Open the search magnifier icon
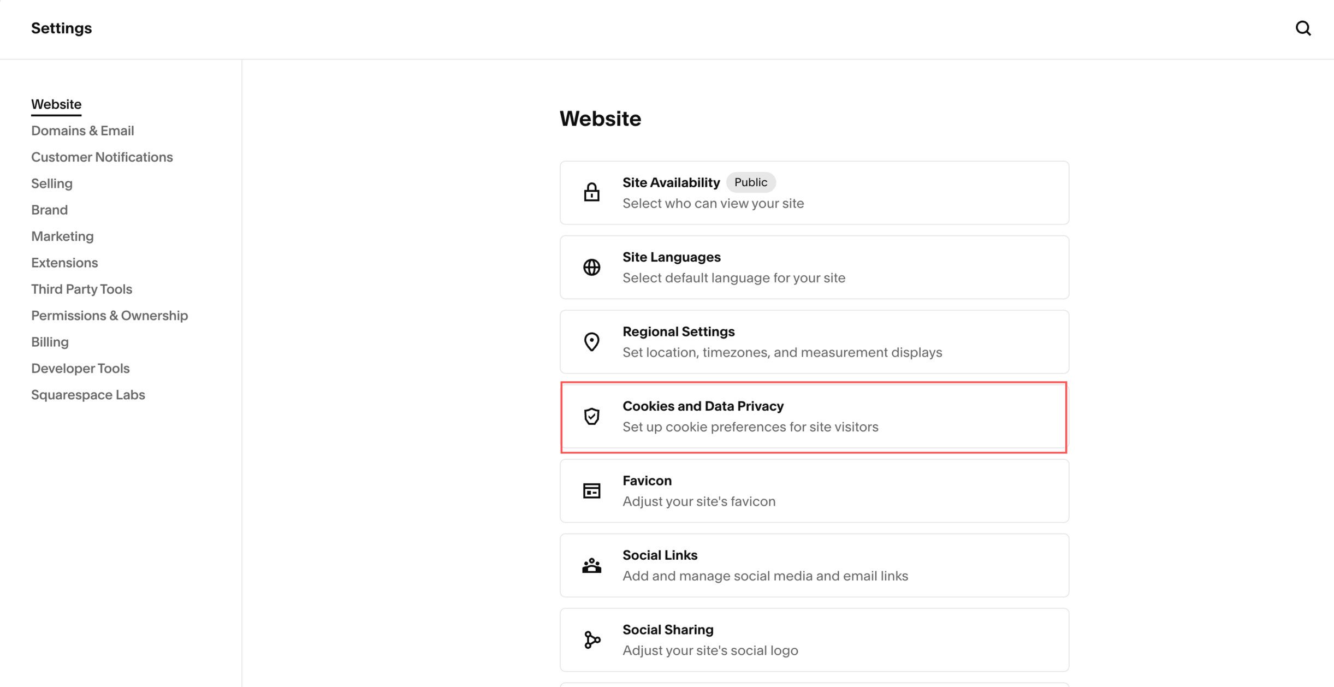The width and height of the screenshot is (1334, 687). tap(1303, 28)
